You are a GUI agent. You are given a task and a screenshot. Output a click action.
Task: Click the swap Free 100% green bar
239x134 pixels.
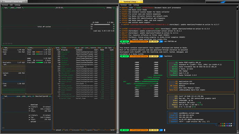(39, 63)
